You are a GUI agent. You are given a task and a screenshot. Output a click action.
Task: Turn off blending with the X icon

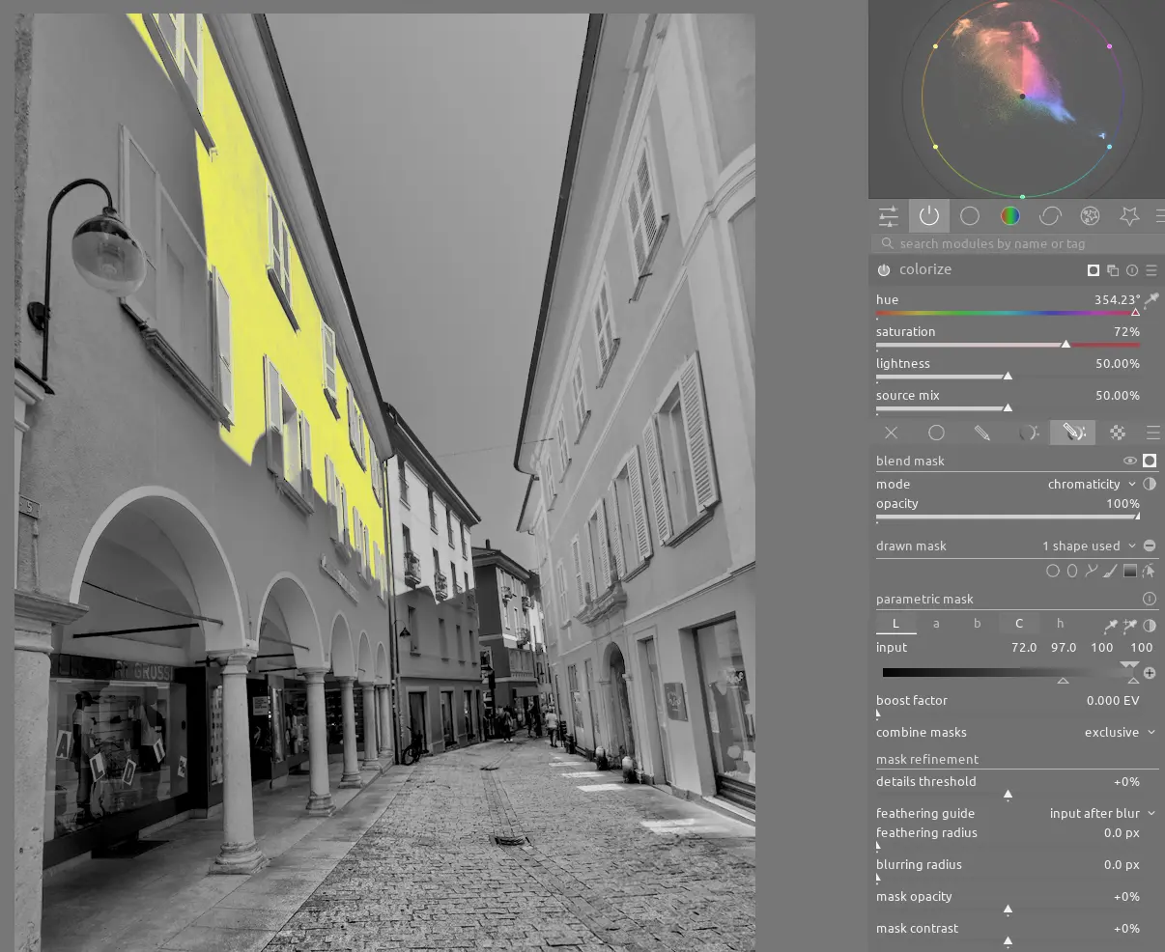pyautogui.click(x=891, y=434)
